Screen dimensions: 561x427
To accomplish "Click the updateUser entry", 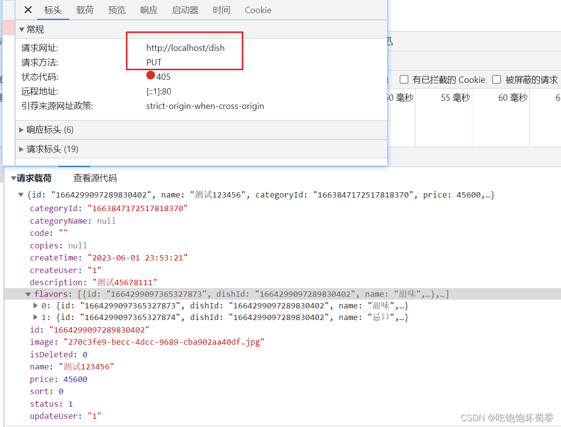I will (x=66, y=416).
